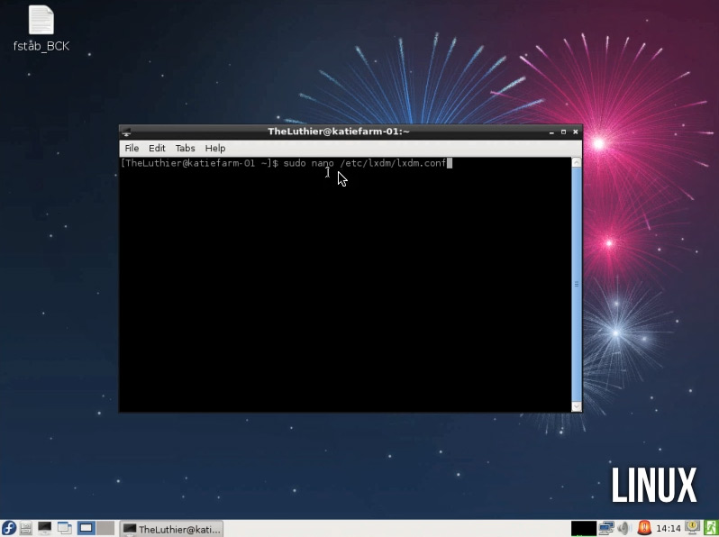Open the Edit menu in terminal
The height and width of the screenshot is (537, 719).
click(x=157, y=148)
